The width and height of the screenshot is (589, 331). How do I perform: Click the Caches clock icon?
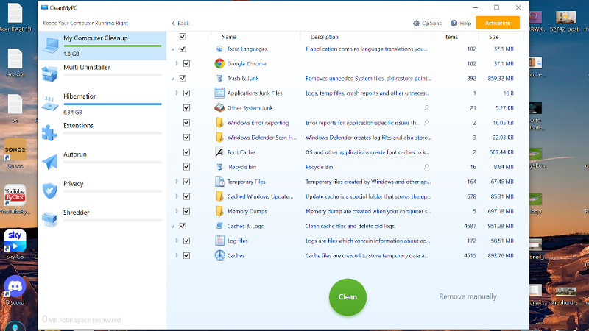pyautogui.click(x=219, y=256)
